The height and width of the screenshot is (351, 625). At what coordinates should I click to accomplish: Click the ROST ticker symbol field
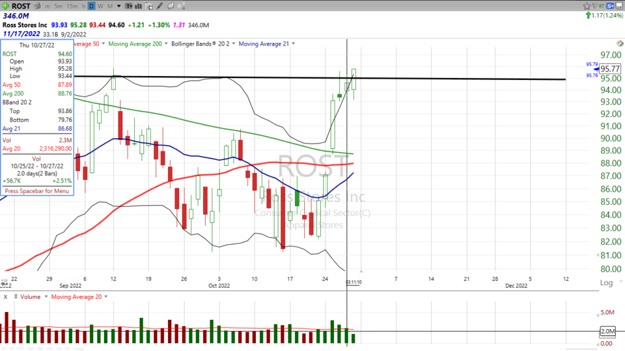[21, 6]
